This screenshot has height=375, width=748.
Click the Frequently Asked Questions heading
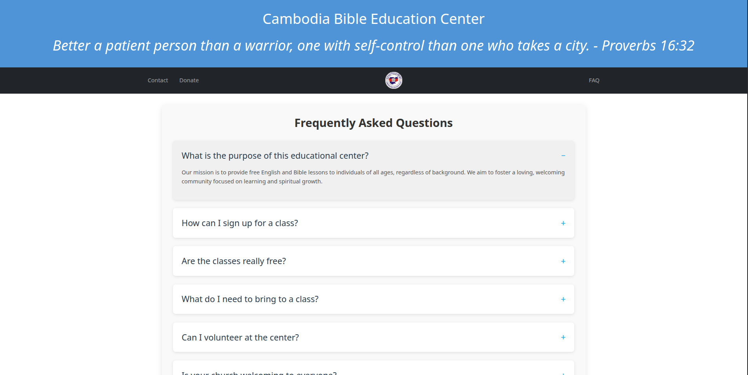pyautogui.click(x=373, y=123)
